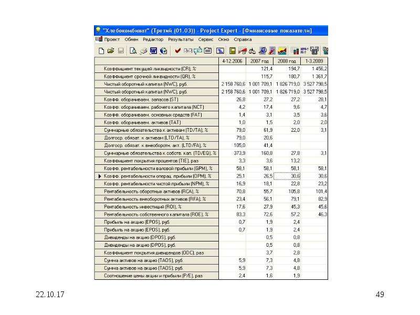Select the 2008 год OPM cell 30,6
The image size is (420, 315).
(x=287, y=176)
